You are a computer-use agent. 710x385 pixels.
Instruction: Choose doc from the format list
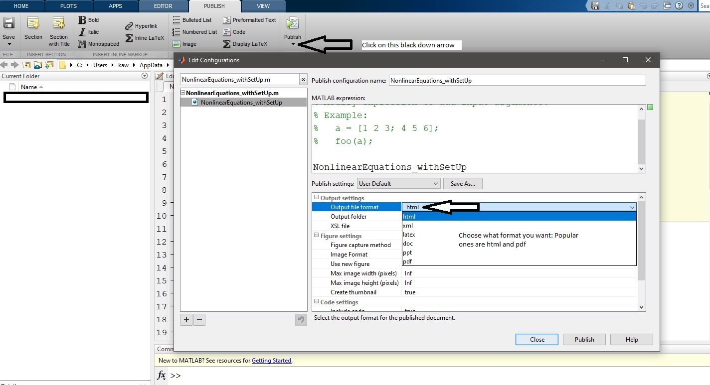pos(519,244)
